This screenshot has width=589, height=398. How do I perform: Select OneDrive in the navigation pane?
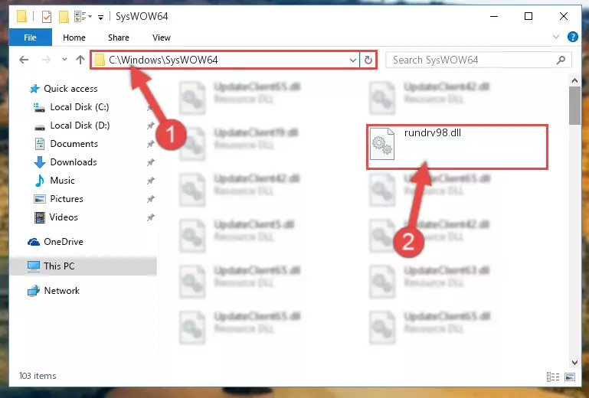coord(63,242)
